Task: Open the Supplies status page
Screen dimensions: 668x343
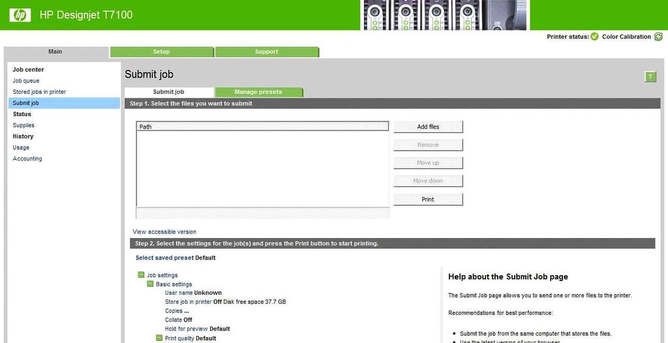Action: click(x=23, y=125)
